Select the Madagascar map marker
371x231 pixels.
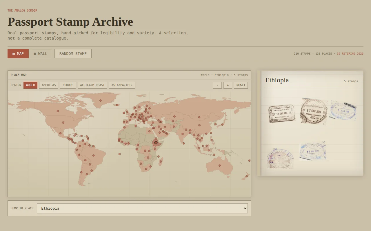tap(161, 162)
